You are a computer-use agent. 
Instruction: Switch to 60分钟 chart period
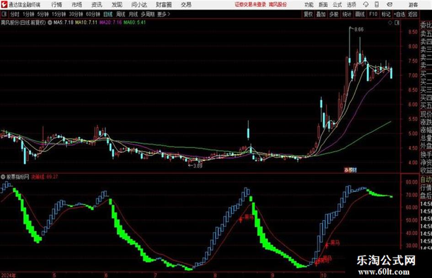tap(93, 14)
